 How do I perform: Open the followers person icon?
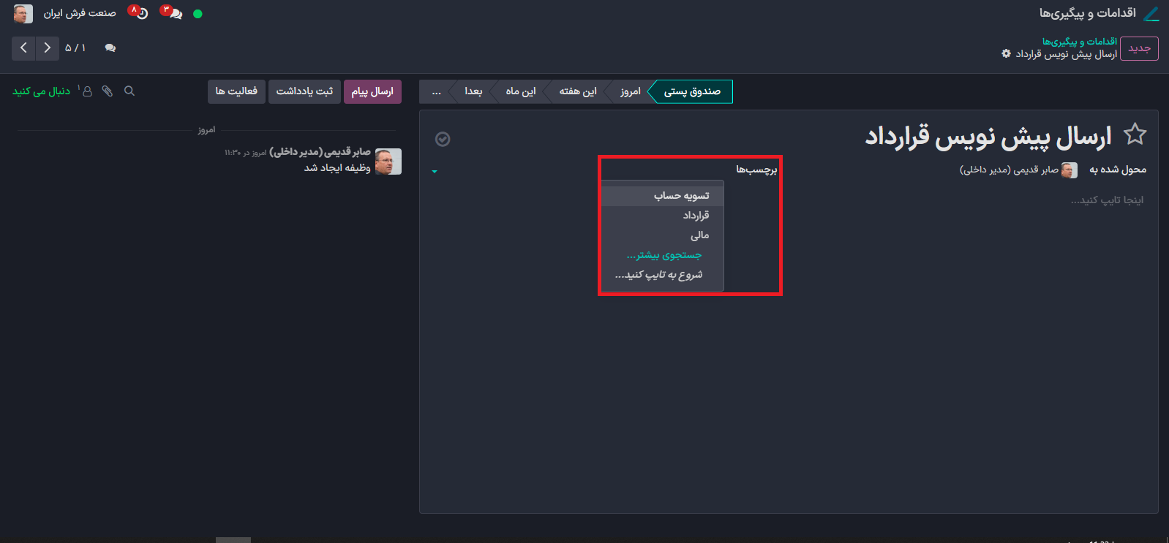coord(87,91)
